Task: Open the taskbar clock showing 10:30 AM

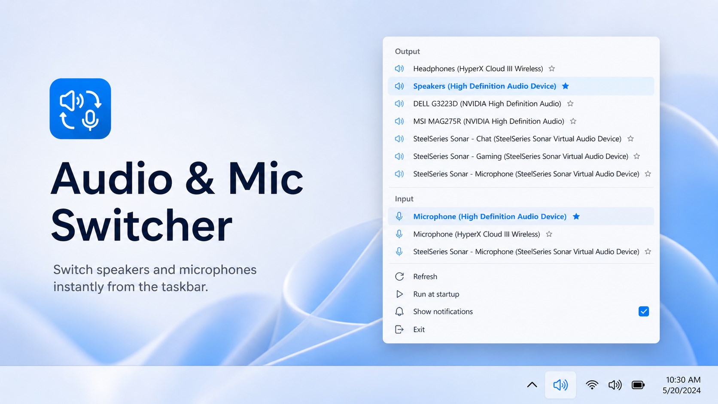Action: pyautogui.click(x=682, y=385)
